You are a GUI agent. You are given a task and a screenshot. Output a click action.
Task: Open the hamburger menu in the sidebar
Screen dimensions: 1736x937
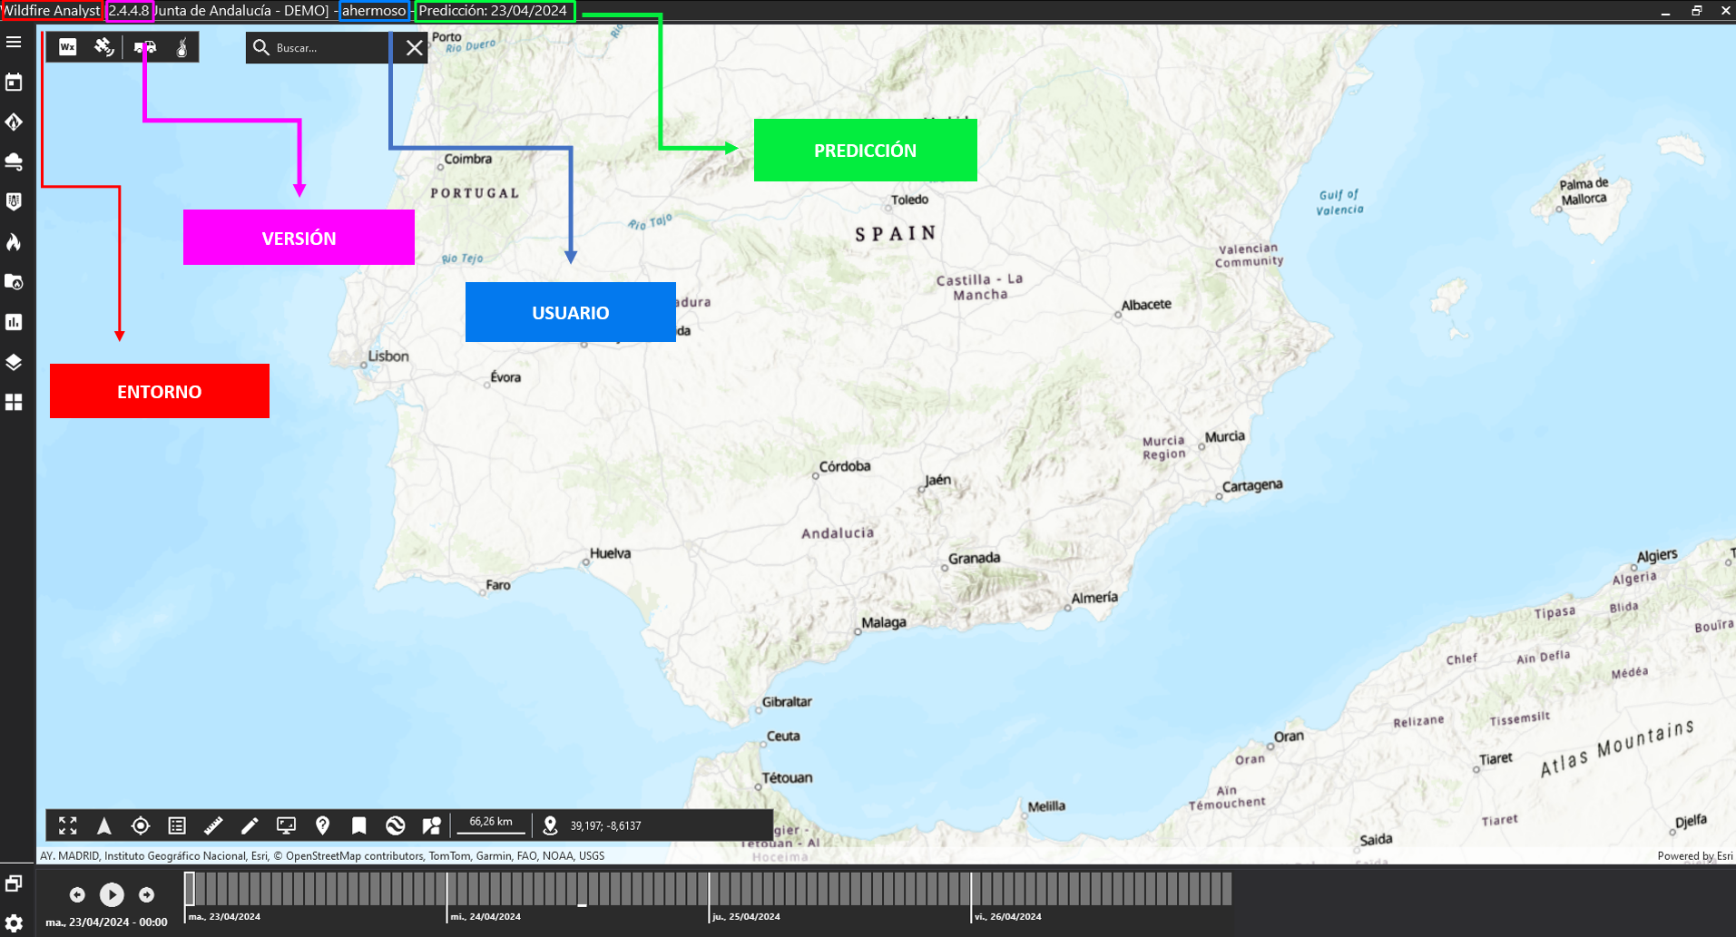tap(14, 43)
